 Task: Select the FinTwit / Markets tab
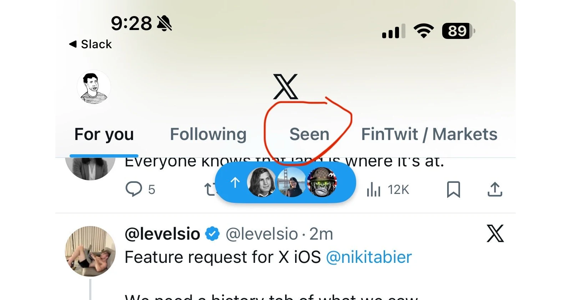tap(429, 135)
